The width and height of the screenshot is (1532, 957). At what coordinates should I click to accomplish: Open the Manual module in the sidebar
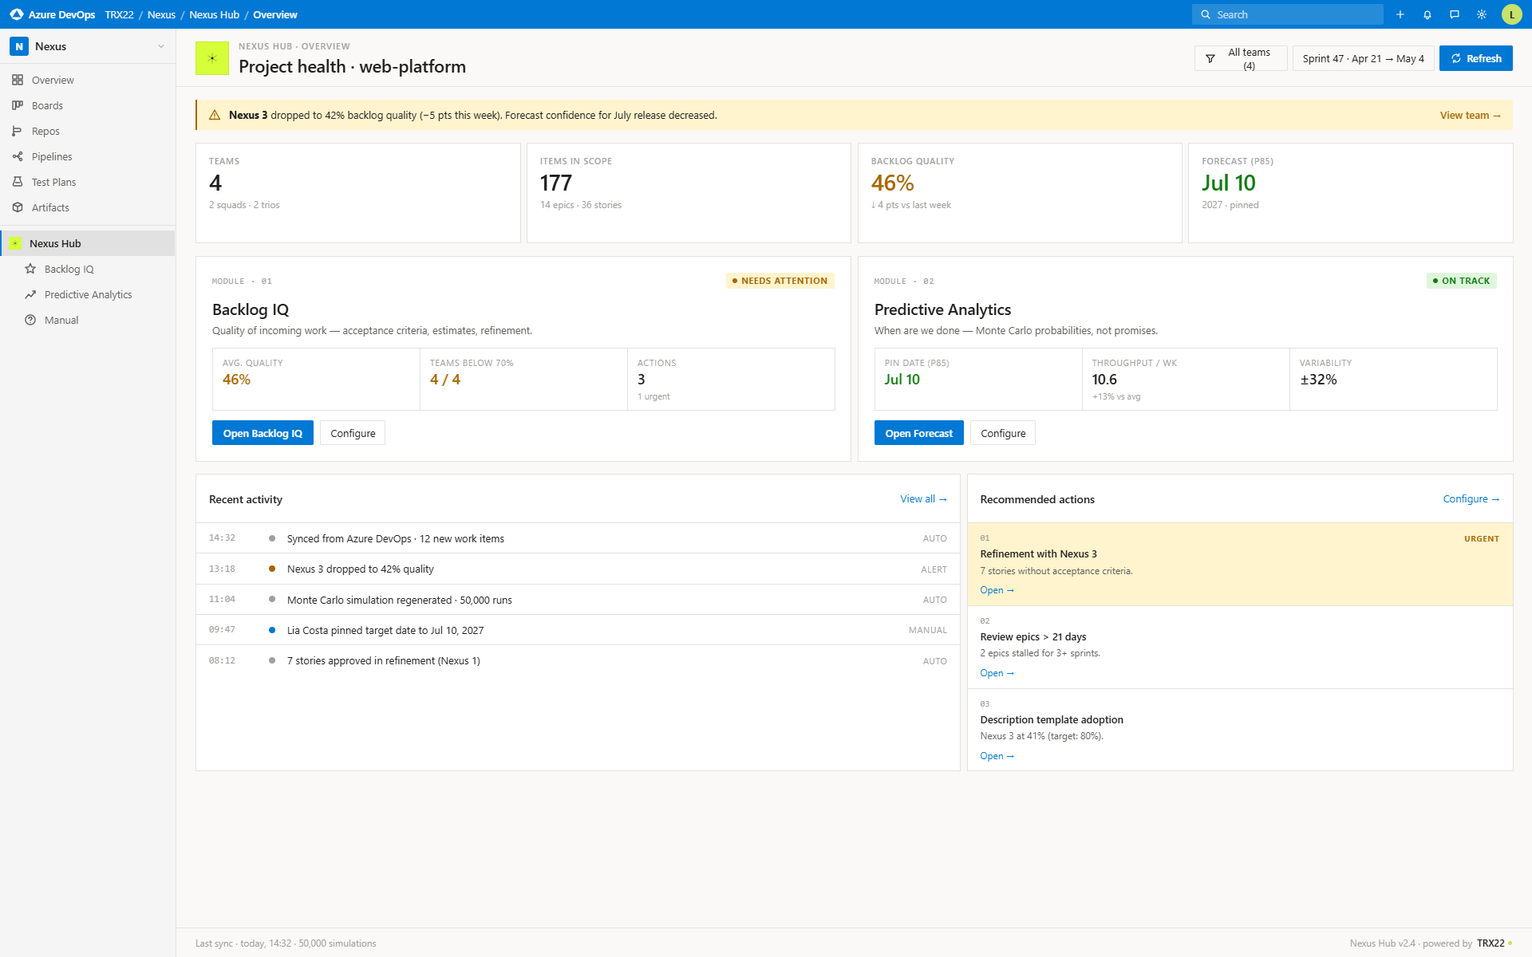(x=60, y=320)
